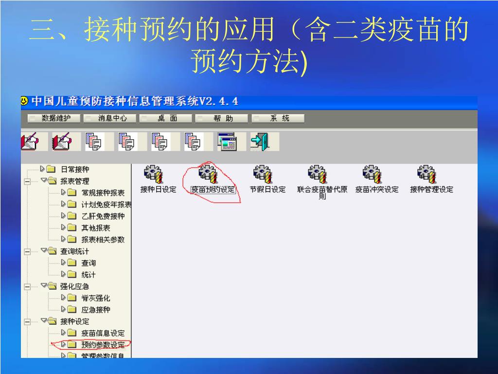Select 日常接种 in the tree
498x374 pixels.
[x=75, y=169]
